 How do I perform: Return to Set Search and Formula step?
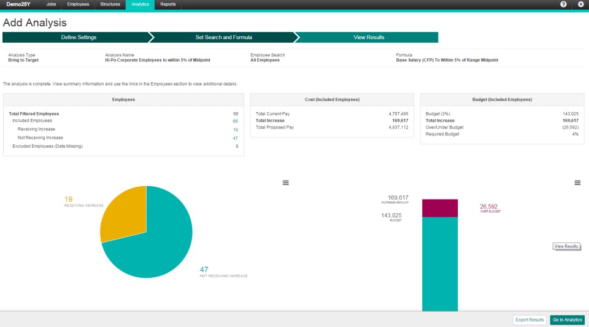[223, 37]
